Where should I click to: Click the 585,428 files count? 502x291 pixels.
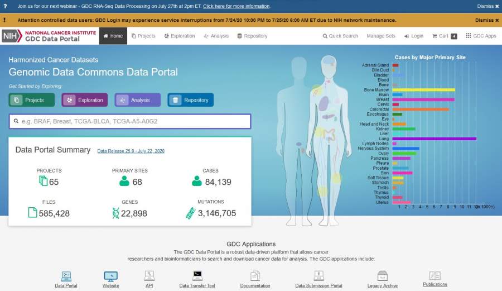click(54, 213)
